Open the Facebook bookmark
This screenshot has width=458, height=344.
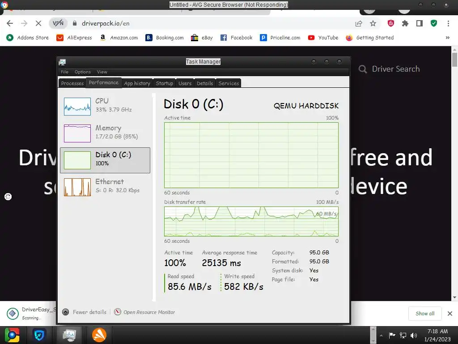(x=236, y=38)
